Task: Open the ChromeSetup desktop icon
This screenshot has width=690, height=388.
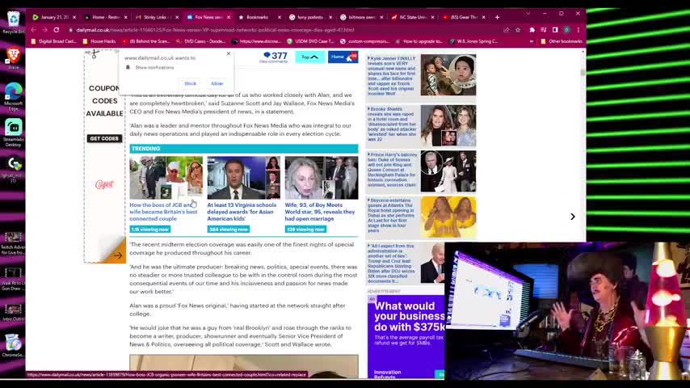Action: pos(13,345)
